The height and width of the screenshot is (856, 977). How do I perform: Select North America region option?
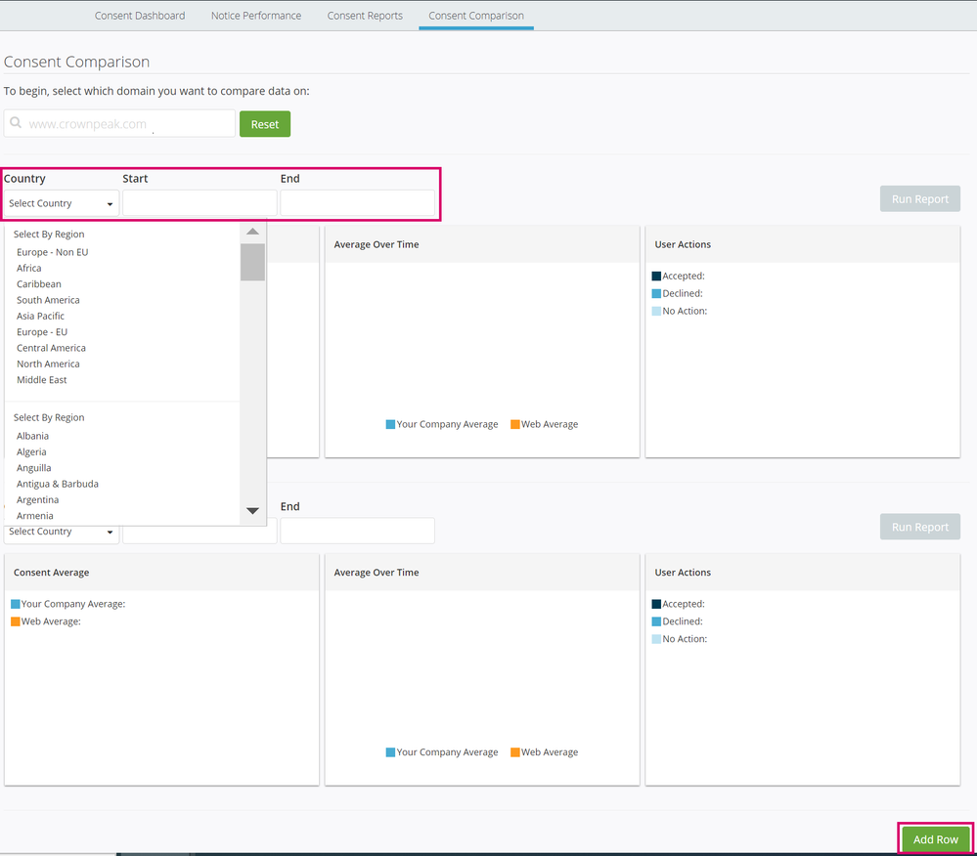click(x=48, y=364)
